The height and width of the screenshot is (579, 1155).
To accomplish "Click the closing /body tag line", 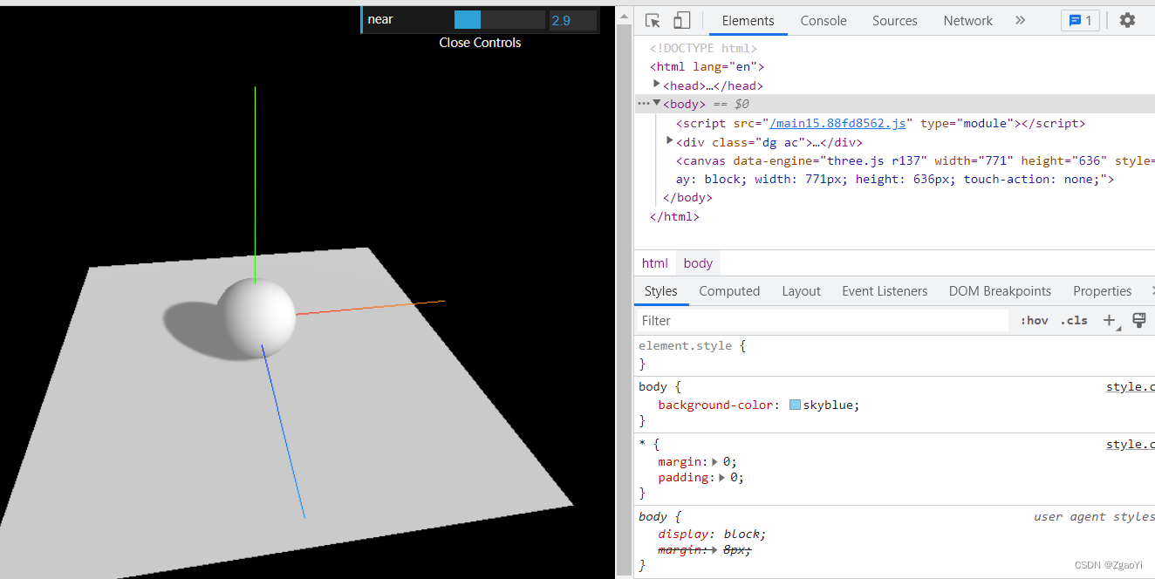I will [x=687, y=198].
